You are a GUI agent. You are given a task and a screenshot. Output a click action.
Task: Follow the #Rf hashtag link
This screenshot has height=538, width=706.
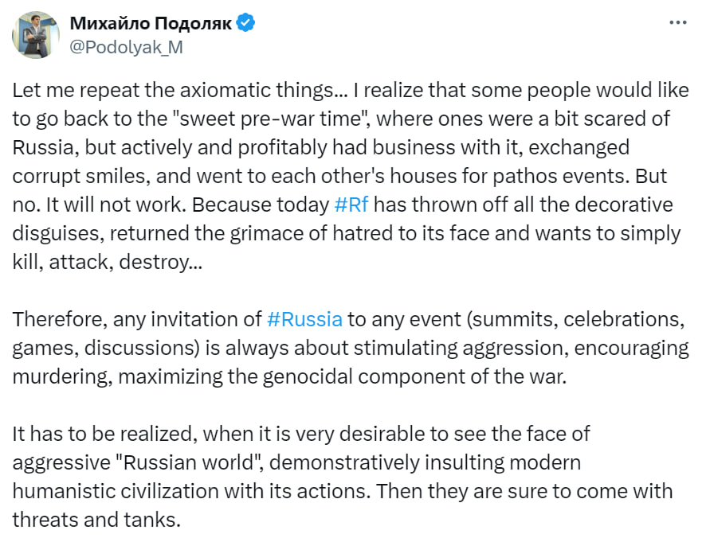353,205
